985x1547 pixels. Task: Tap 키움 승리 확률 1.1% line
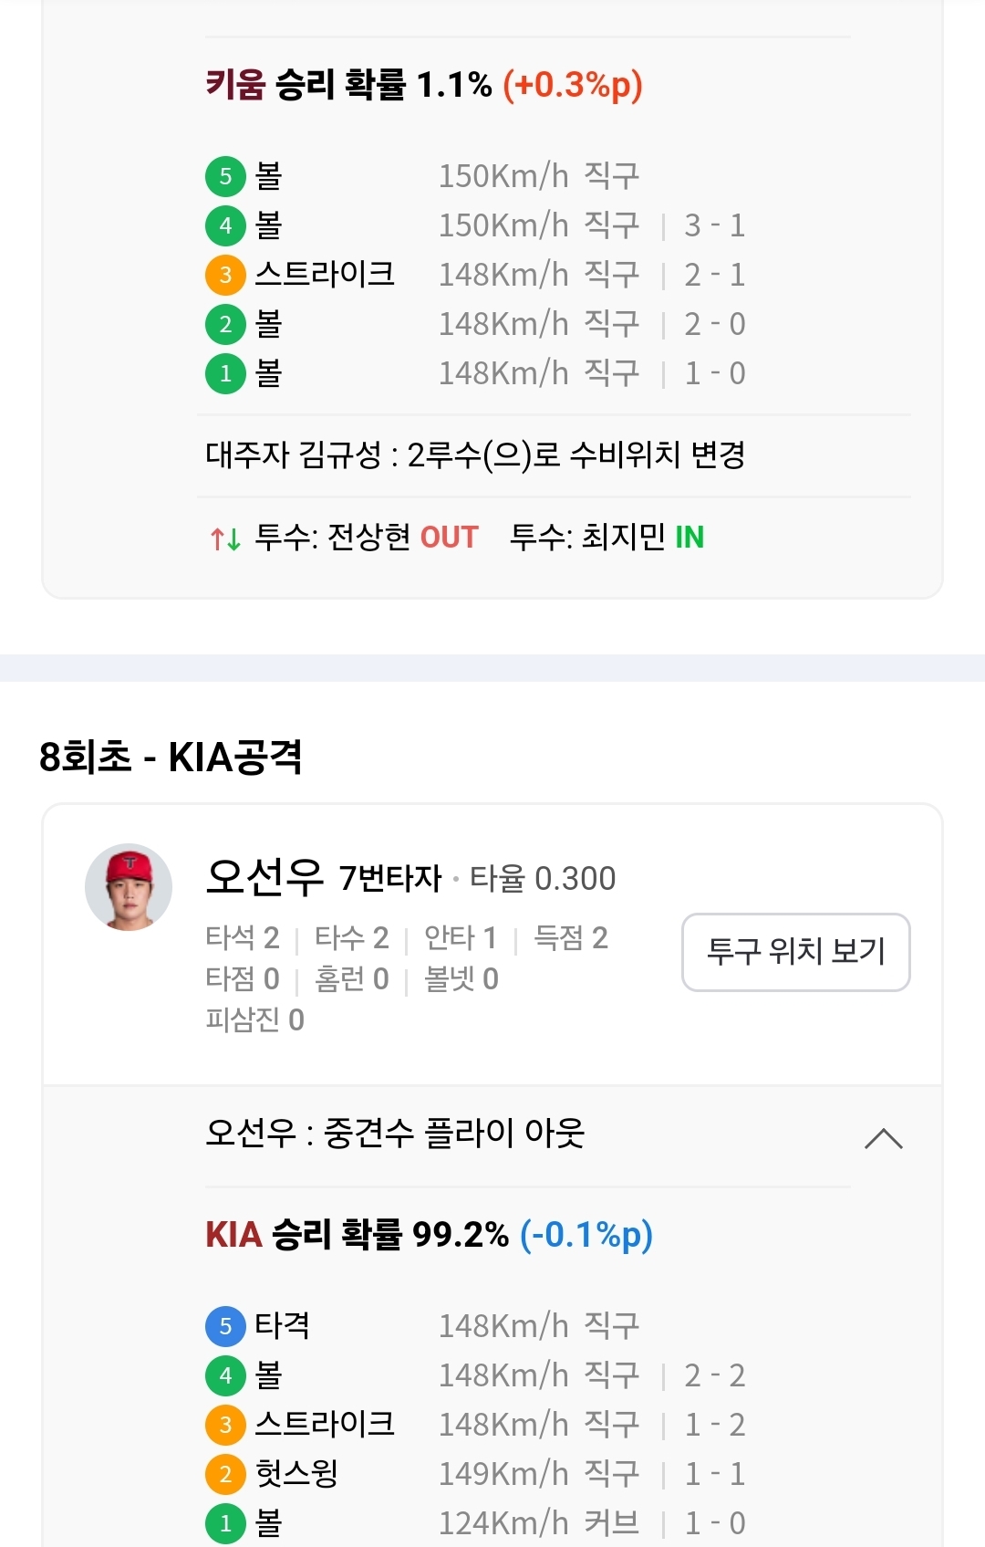424,85
